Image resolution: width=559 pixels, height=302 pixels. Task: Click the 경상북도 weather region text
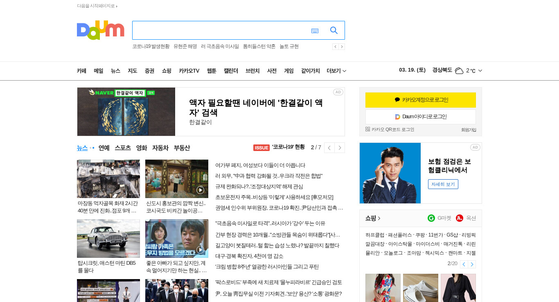pos(442,70)
